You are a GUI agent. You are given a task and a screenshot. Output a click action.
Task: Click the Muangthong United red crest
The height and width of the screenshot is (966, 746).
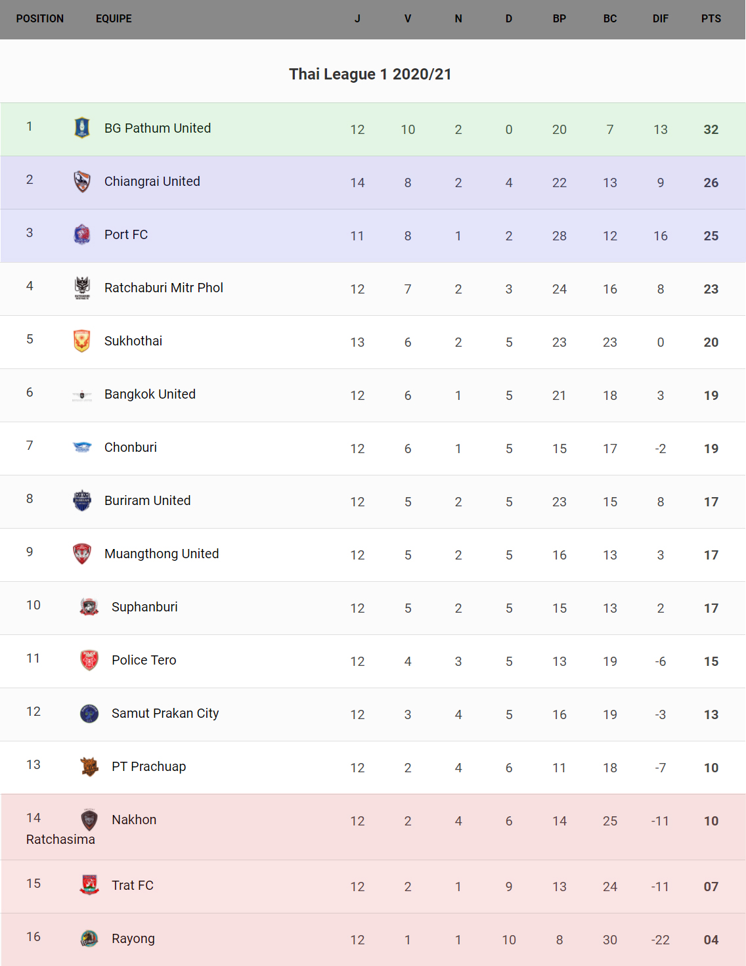(x=81, y=554)
